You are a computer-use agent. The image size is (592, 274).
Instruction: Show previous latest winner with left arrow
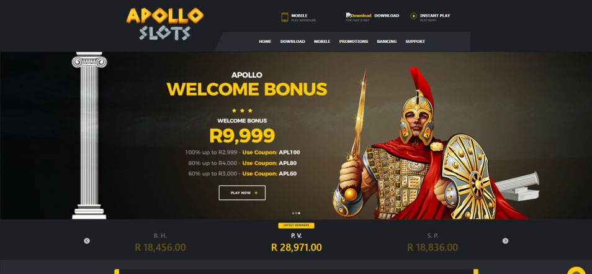[87, 240]
